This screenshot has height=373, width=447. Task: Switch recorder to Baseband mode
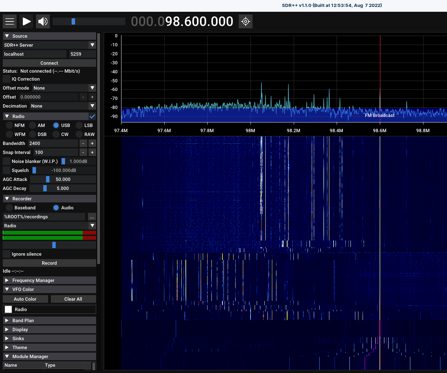pyautogui.click(x=9, y=208)
